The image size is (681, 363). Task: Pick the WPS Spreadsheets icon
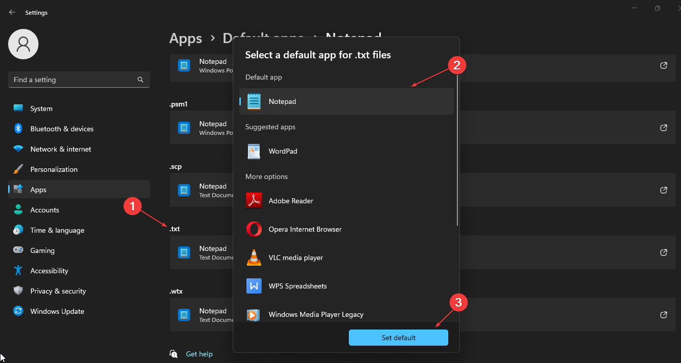(x=254, y=286)
